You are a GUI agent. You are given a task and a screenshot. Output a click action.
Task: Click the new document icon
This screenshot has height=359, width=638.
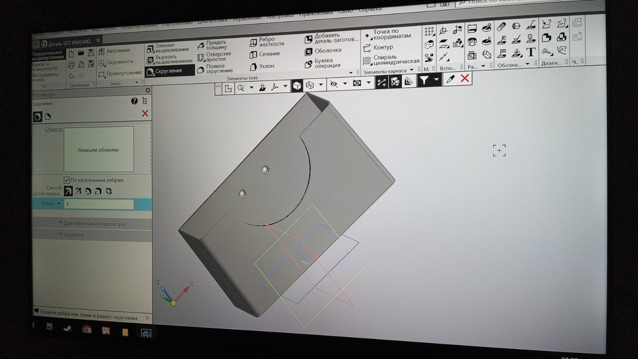tap(71, 53)
